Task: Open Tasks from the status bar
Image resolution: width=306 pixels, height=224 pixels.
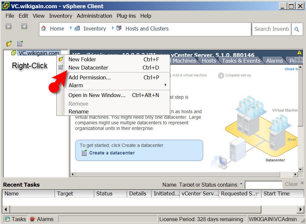Action: (15, 219)
